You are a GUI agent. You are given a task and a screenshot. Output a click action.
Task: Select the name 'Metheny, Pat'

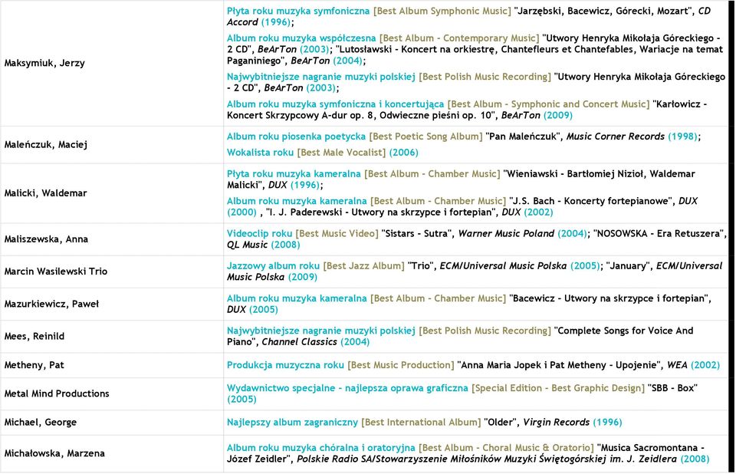click(x=34, y=365)
